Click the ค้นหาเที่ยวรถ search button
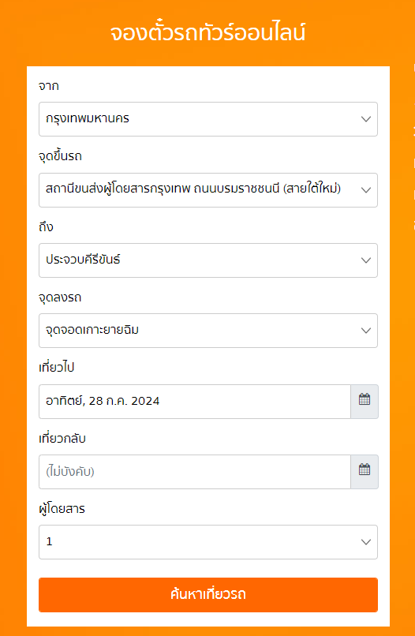This screenshot has width=415, height=636. pyautogui.click(x=208, y=595)
